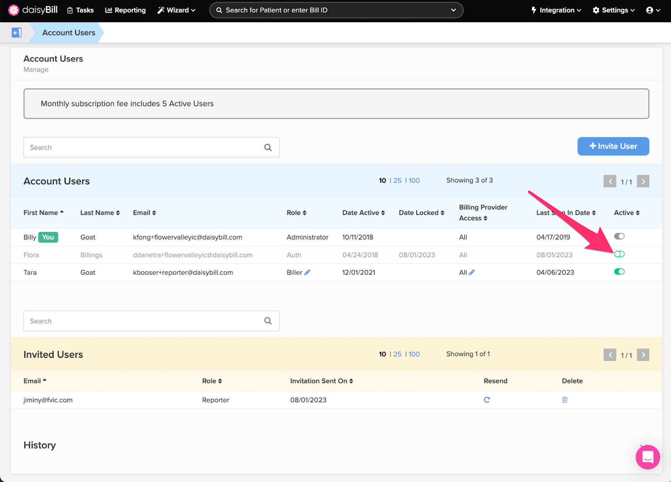671x482 pixels.
Task: Delete the invited user jiminy@fvic.com
Action: coord(564,400)
